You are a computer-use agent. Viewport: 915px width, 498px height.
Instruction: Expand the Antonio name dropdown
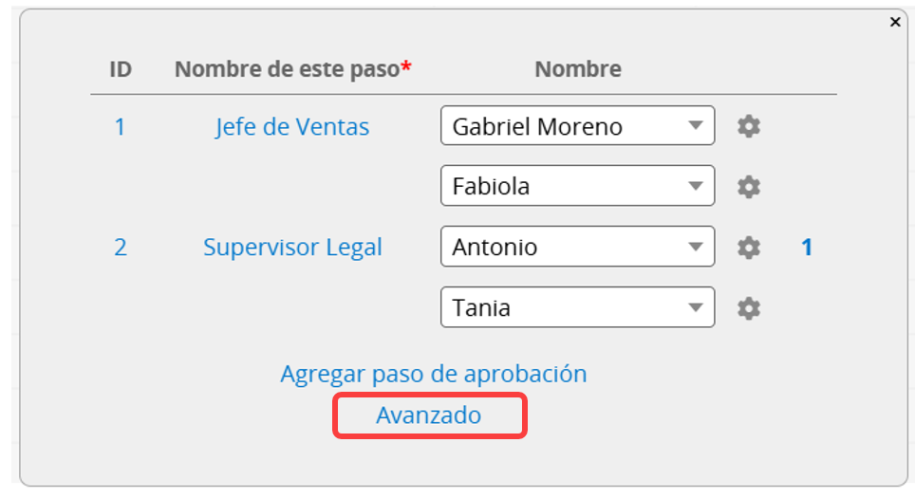tap(577, 248)
